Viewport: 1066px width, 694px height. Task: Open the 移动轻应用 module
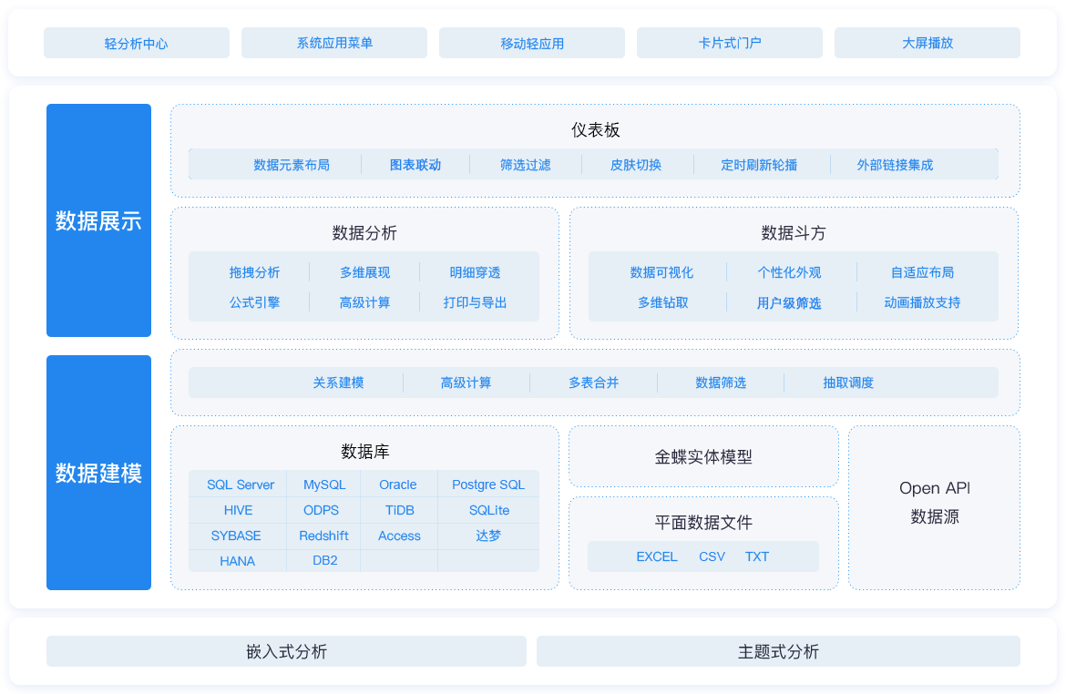click(531, 42)
